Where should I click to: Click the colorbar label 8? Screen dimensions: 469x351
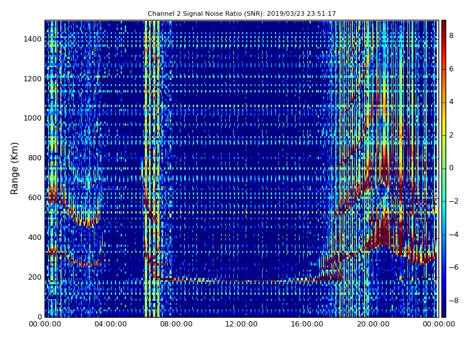pyautogui.click(x=451, y=36)
